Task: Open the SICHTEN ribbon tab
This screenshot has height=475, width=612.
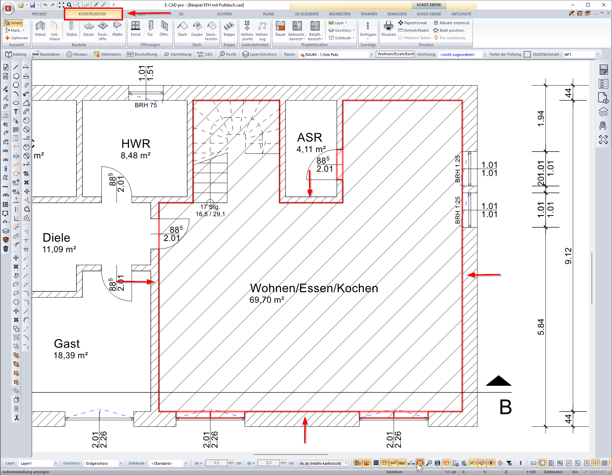Action: pyautogui.click(x=224, y=14)
